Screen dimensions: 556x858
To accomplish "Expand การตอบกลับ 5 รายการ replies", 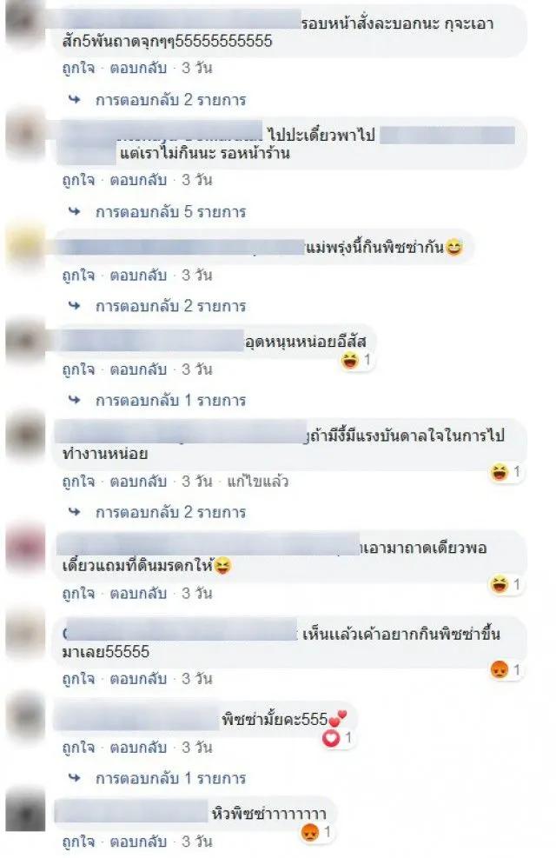I will pyautogui.click(x=170, y=212).
